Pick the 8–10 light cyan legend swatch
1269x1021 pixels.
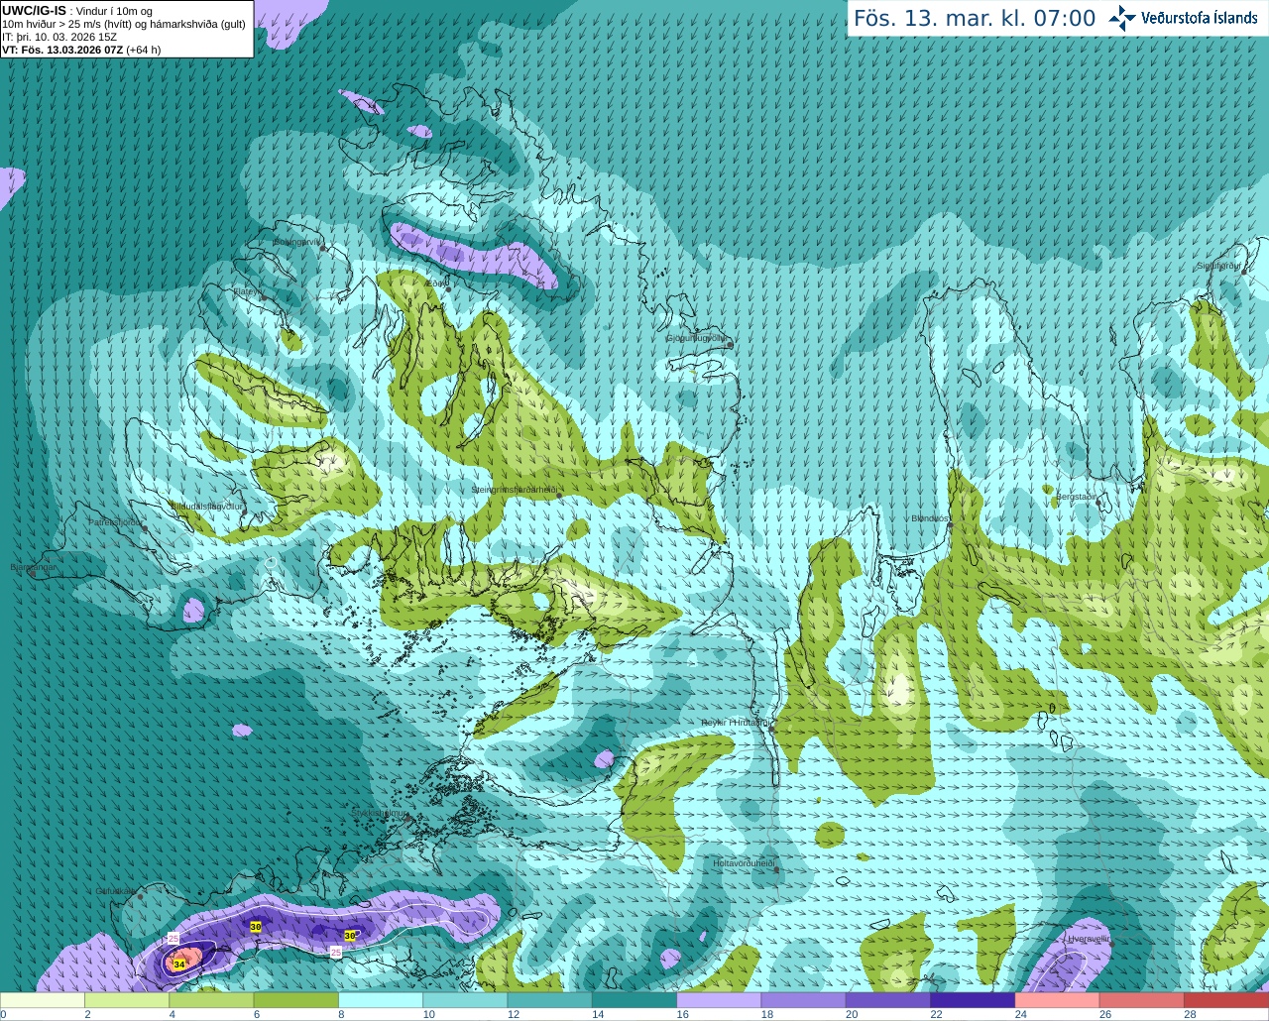[381, 1000]
